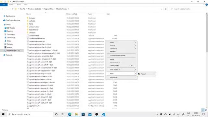
Task: Click the Refresh button in address bar
Action: 165,9
